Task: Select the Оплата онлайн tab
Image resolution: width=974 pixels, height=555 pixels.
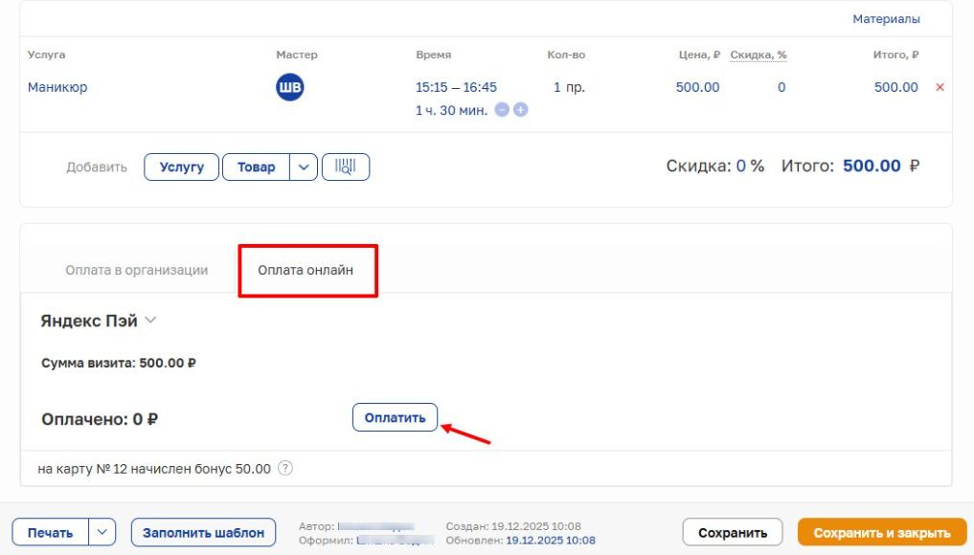Action: tap(306, 270)
